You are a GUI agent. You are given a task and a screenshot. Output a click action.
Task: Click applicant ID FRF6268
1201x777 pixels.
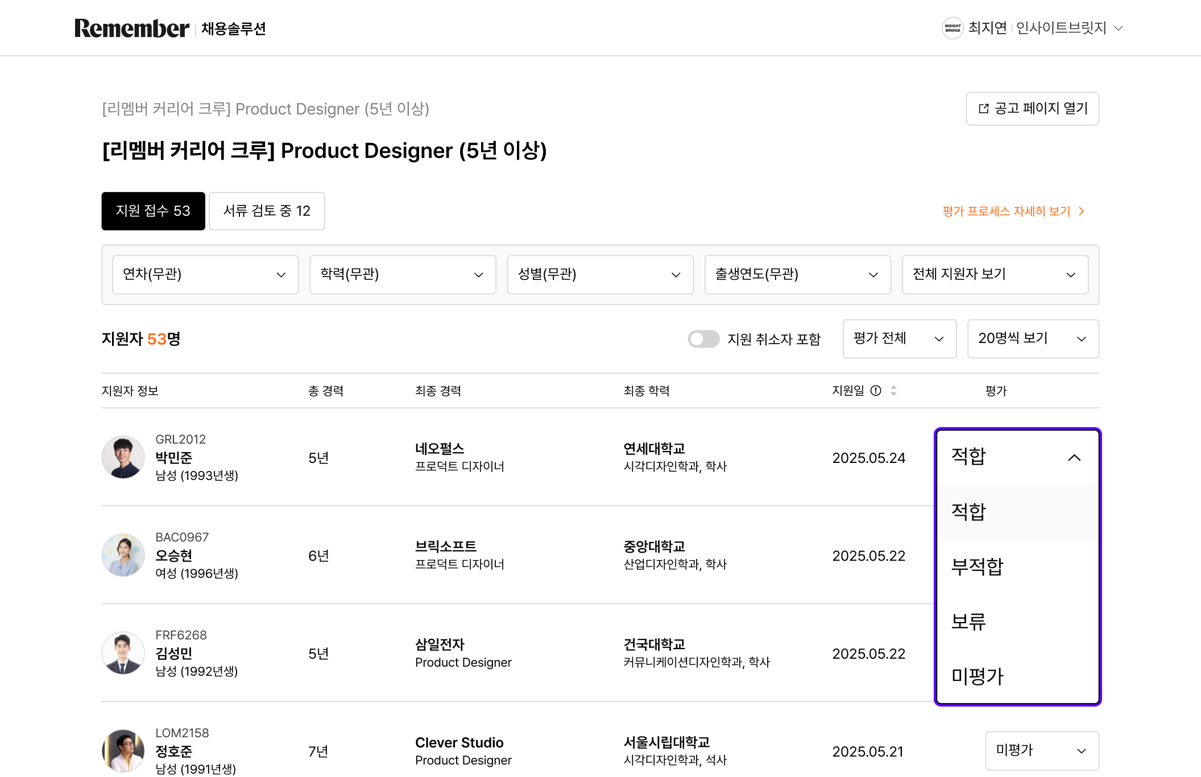click(x=181, y=635)
